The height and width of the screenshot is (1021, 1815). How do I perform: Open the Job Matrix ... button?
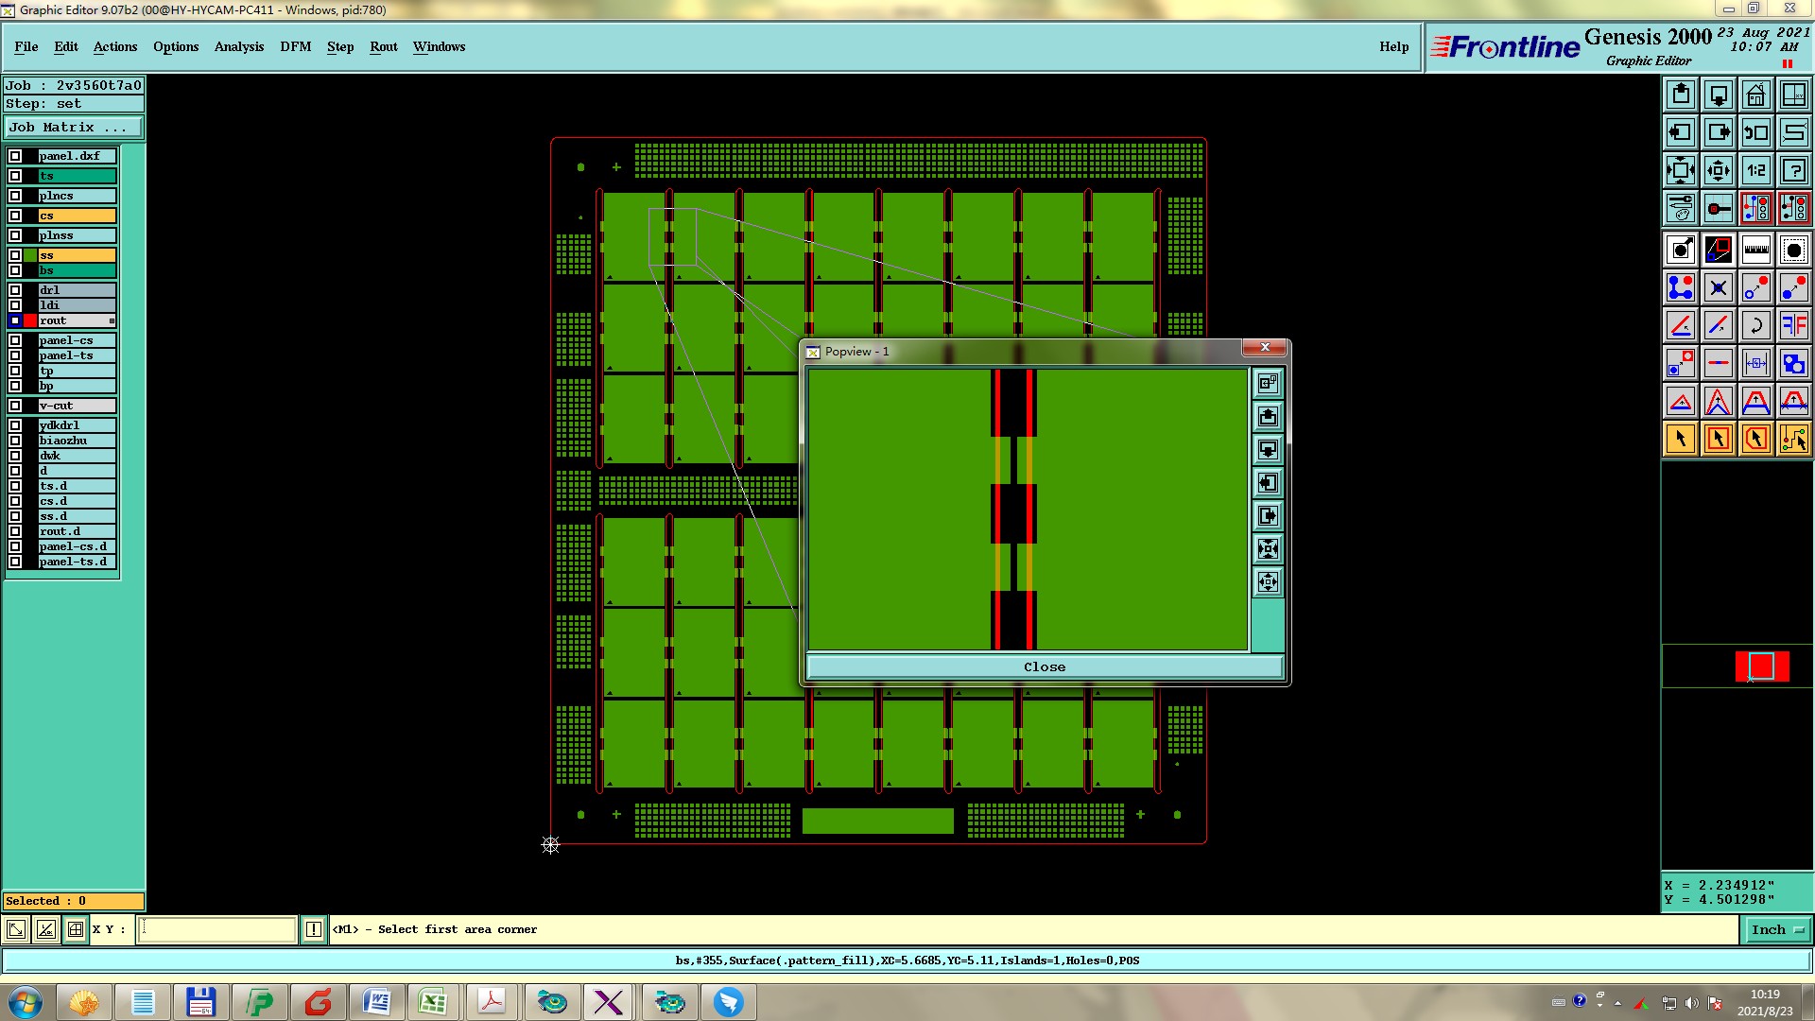[74, 127]
